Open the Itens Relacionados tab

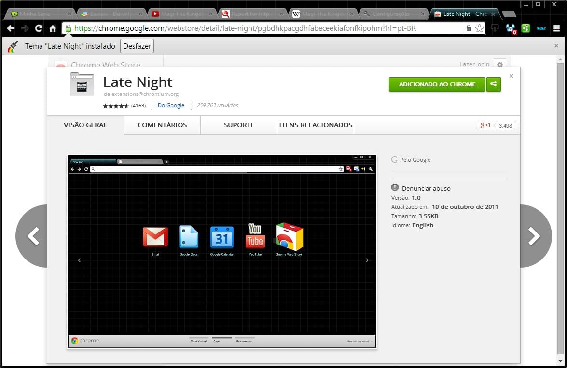(x=316, y=125)
